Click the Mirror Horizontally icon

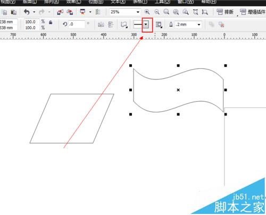pyautogui.click(x=101, y=24)
